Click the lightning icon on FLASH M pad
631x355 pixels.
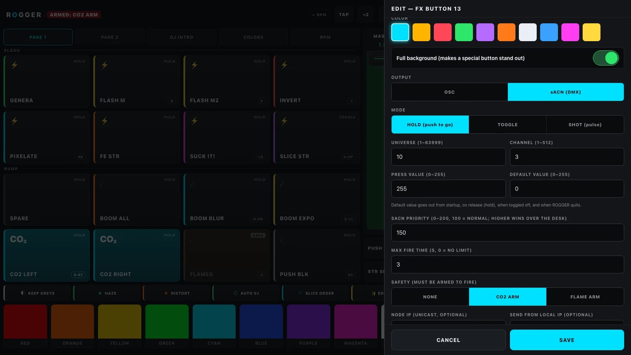click(x=105, y=65)
